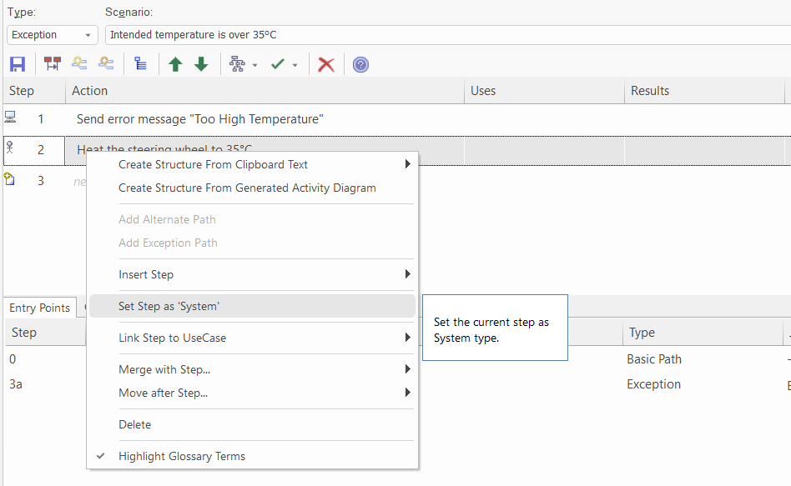Screen dimensions: 791x486
Task: Click the blue tree-list toolbar icon
Action: tap(140, 64)
